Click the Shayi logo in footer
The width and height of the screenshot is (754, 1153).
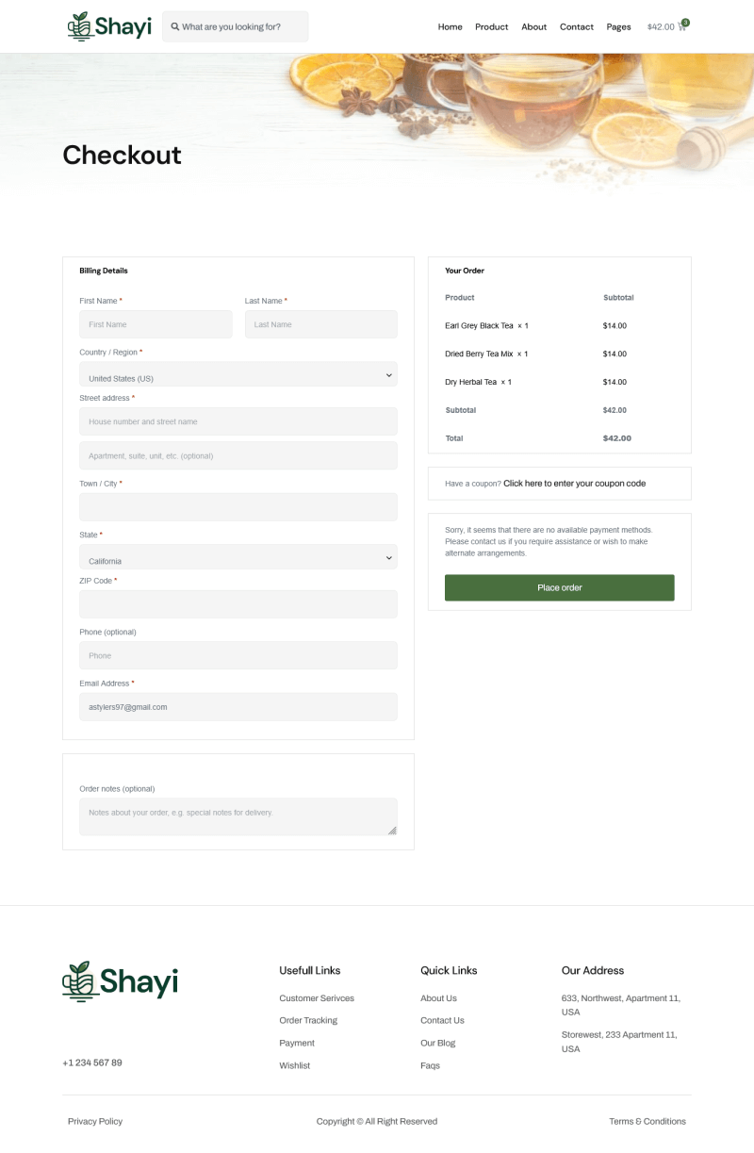(x=120, y=981)
